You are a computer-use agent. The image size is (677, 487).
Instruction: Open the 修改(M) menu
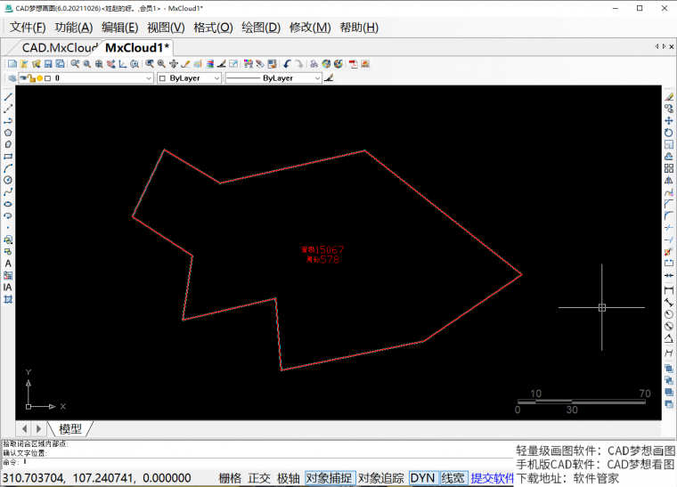[x=310, y=28]
